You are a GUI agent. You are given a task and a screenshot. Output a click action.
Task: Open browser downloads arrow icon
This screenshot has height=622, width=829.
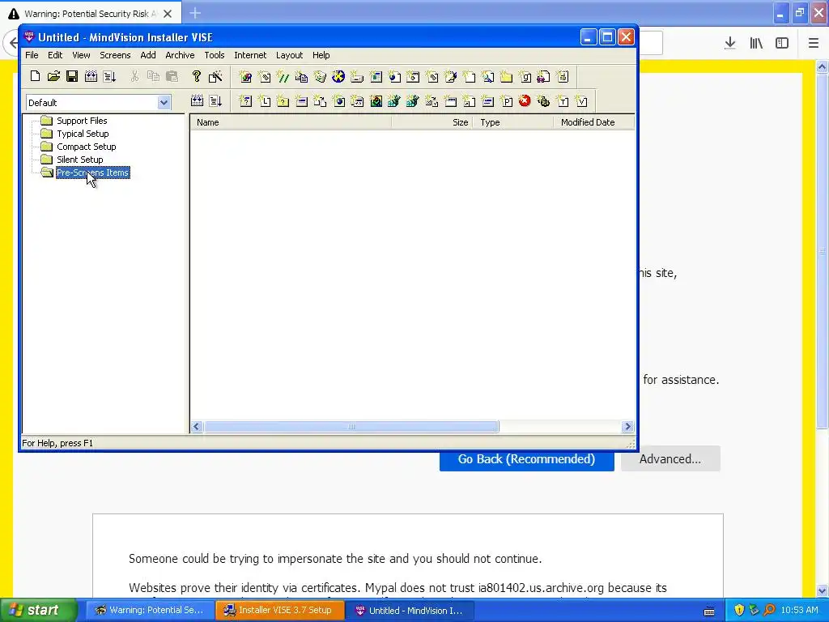coord(729,44)
